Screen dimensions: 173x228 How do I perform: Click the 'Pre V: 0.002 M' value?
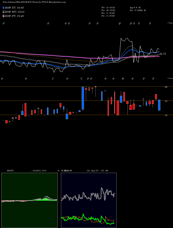(138, 10)
